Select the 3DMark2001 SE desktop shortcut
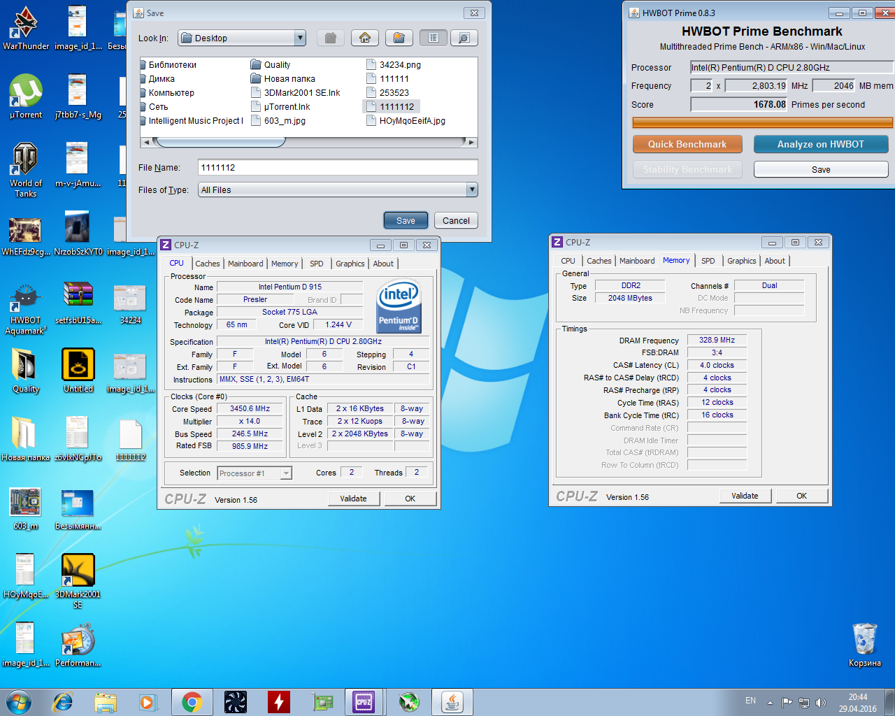Screen dimensions: 895x716 point(78,582)
